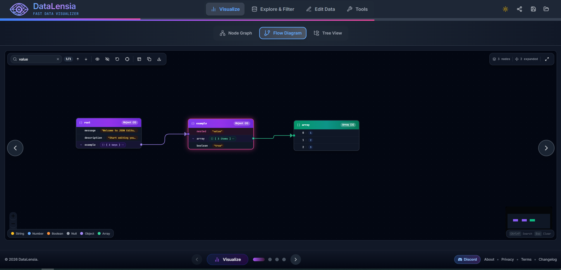Toggle the sun light theme switch

[505, 9]
